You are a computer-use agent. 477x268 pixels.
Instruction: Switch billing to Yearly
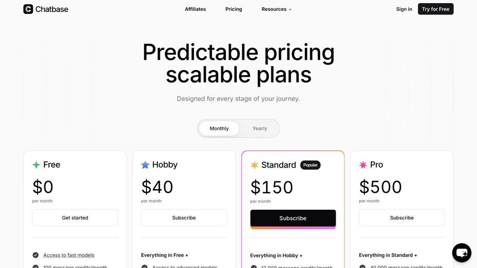click(x=259, y=128)
